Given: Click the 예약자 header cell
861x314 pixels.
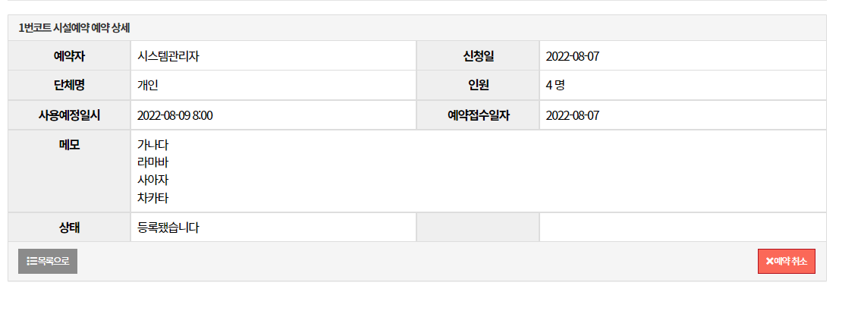Looking at the screenshot, I should click(69, 55).
